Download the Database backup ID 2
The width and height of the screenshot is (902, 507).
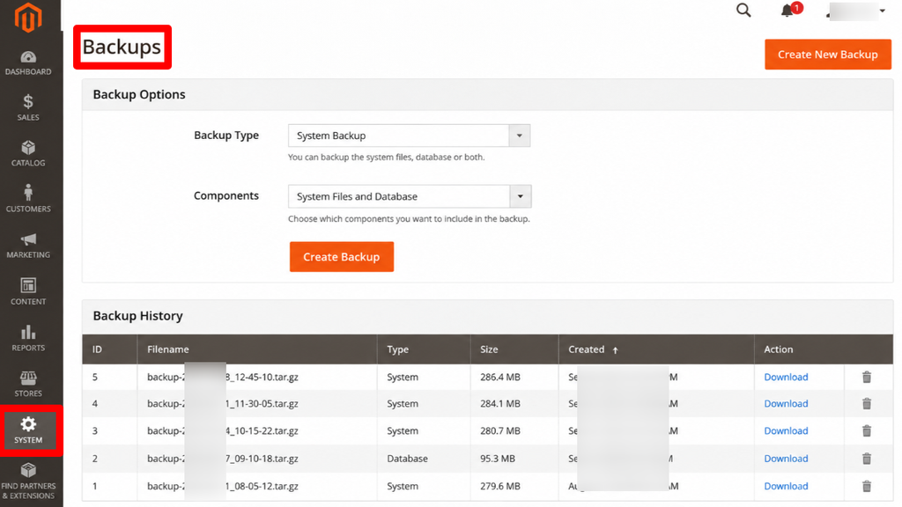pyautogui.click(x=786, y=458)
